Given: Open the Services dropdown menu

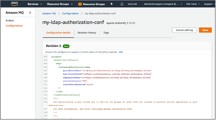Looking at the screenshot, I should click(x=35, y=4).
